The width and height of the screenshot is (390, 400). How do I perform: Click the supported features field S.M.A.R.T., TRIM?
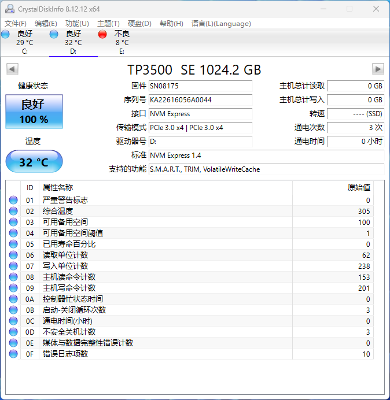[x=267, y=169]
